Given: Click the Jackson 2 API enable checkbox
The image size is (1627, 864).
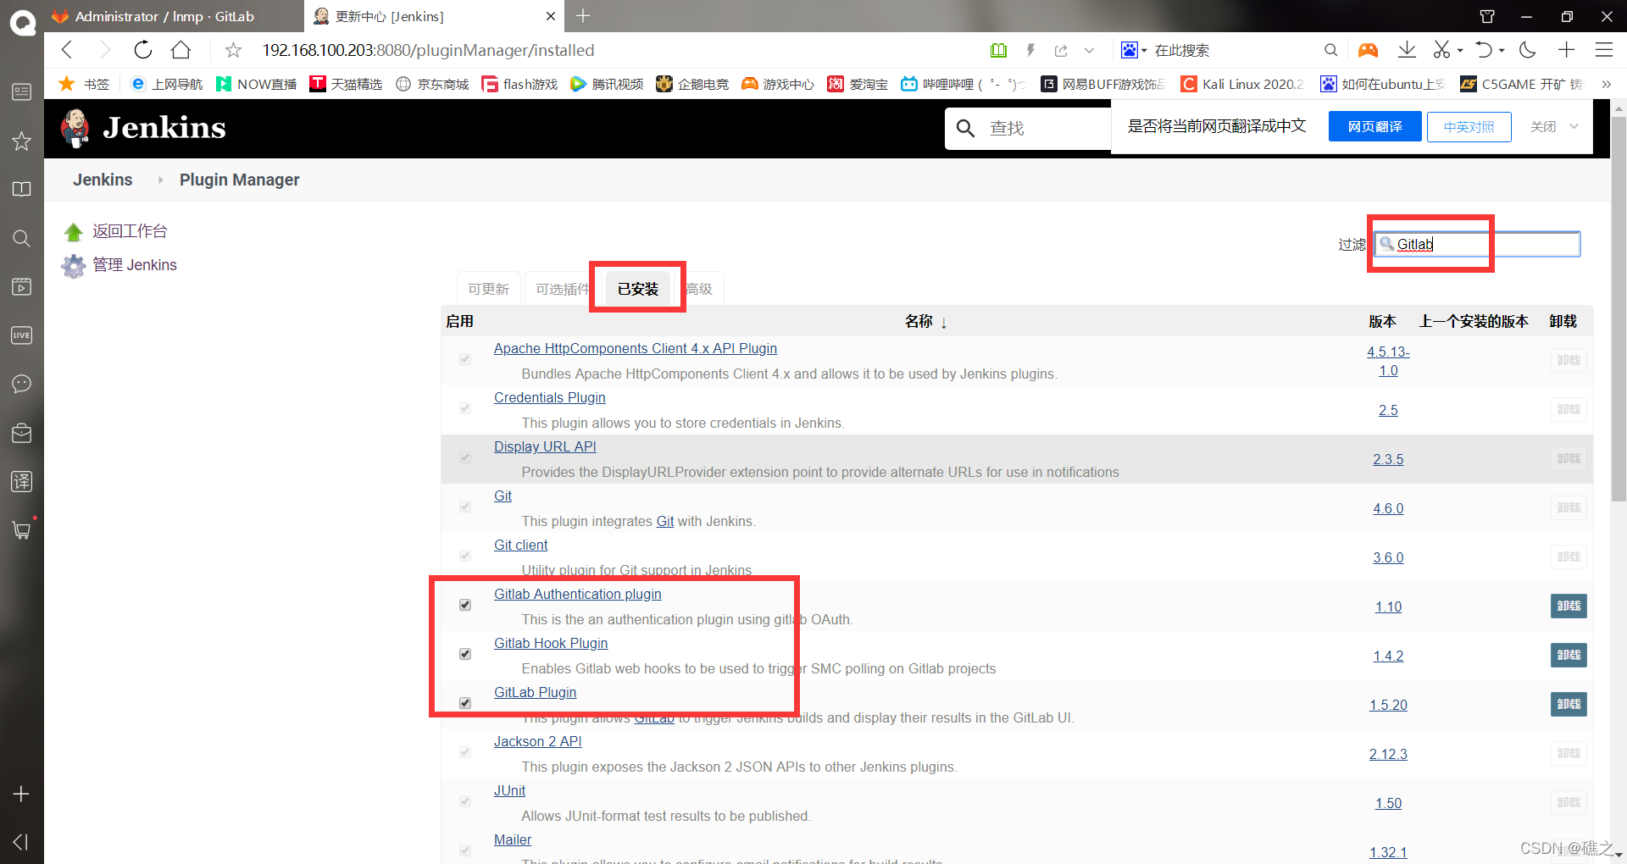Looking at the screenshot, I should click(465, 752).
